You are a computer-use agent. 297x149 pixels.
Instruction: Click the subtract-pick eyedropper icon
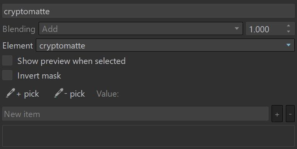pyautogui.click(x=59, y=93)
